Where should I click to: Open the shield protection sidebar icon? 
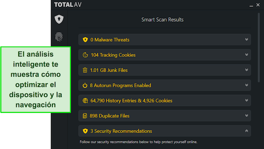[x=59, y=19]
